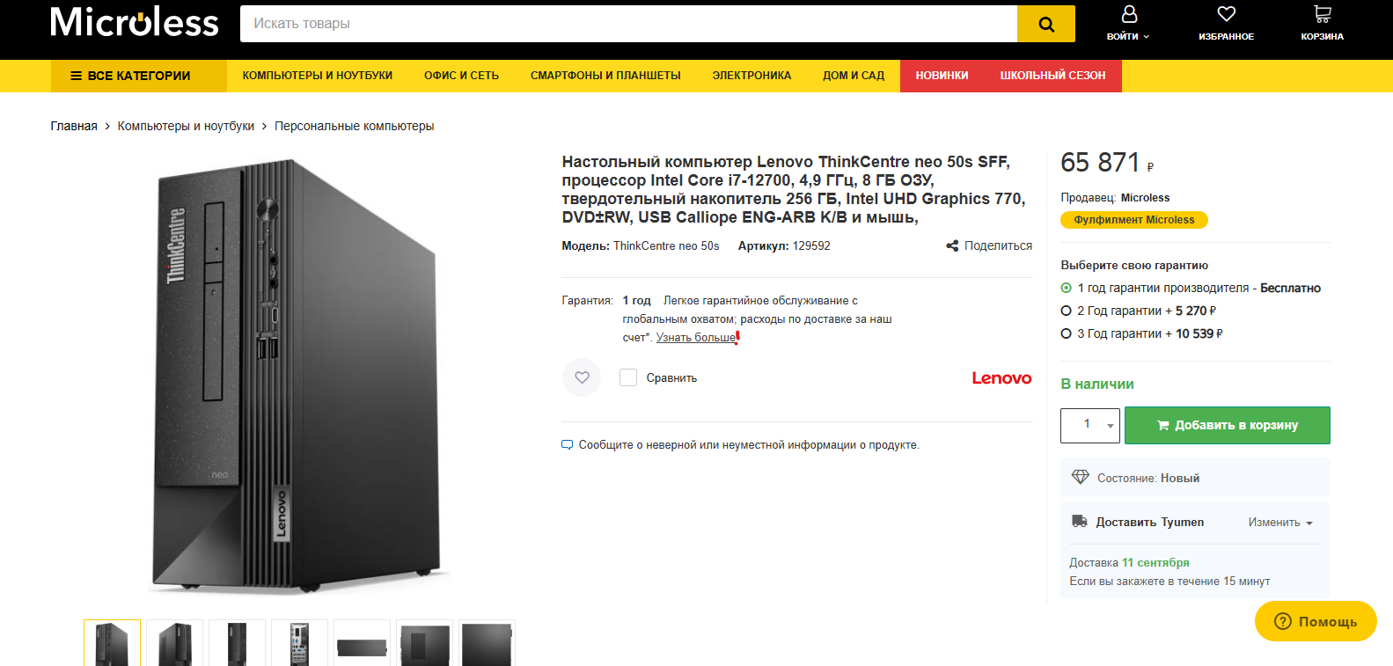Click the report speech bubble icon
This screenshot has width=1393, height=666.
pos(567,445)
